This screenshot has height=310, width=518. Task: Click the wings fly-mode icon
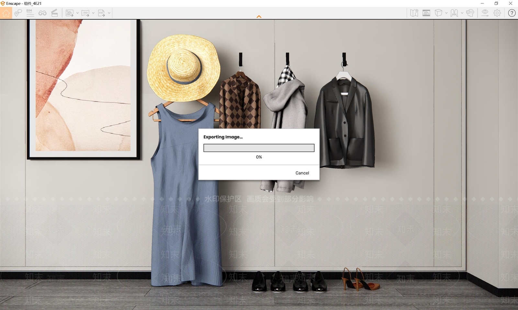[x=454, y=13]
